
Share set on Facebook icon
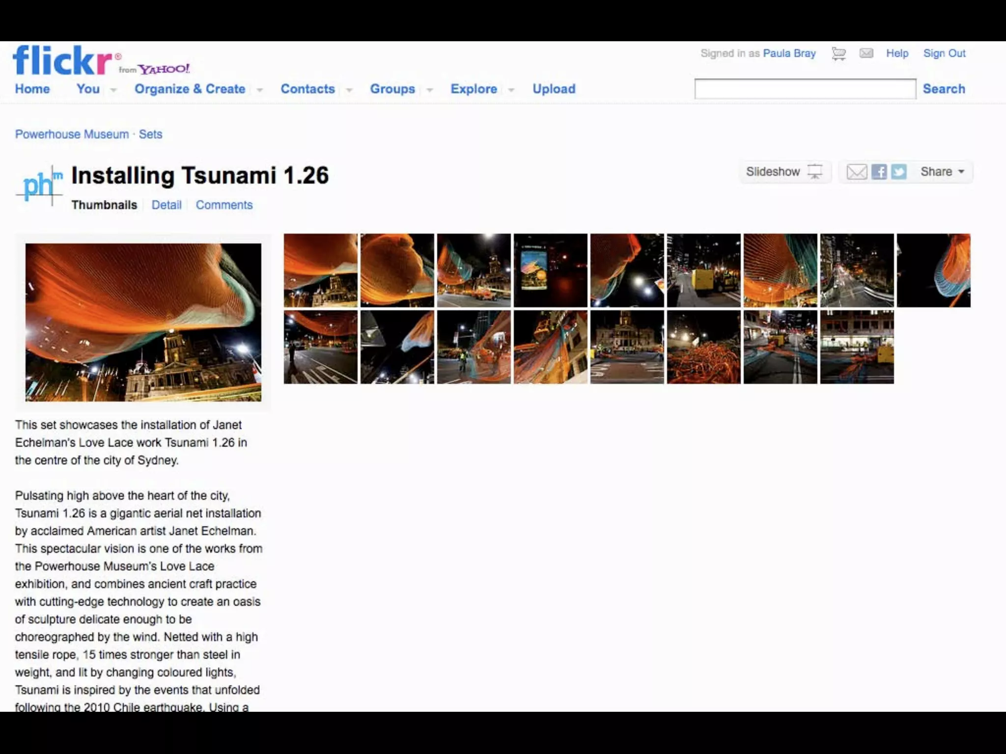tap(879, 172)
